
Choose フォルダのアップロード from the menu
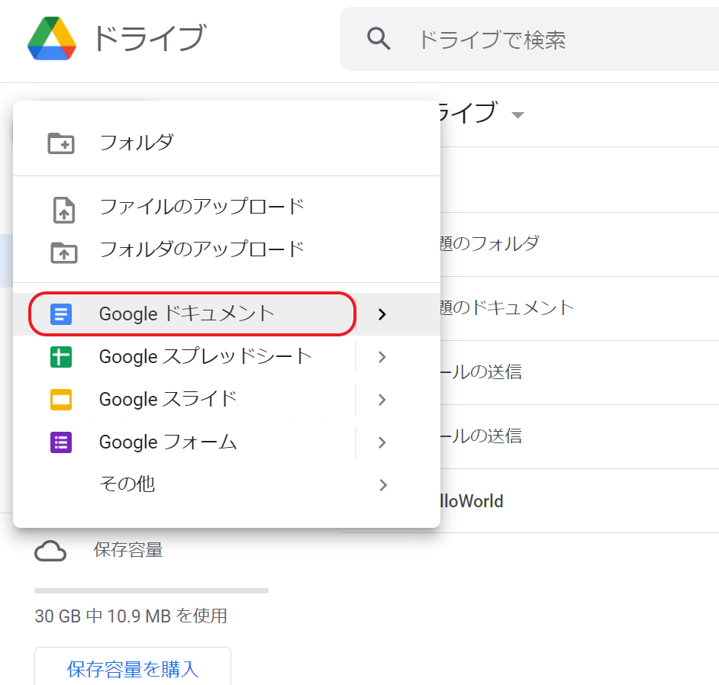(x=227, y=249)
